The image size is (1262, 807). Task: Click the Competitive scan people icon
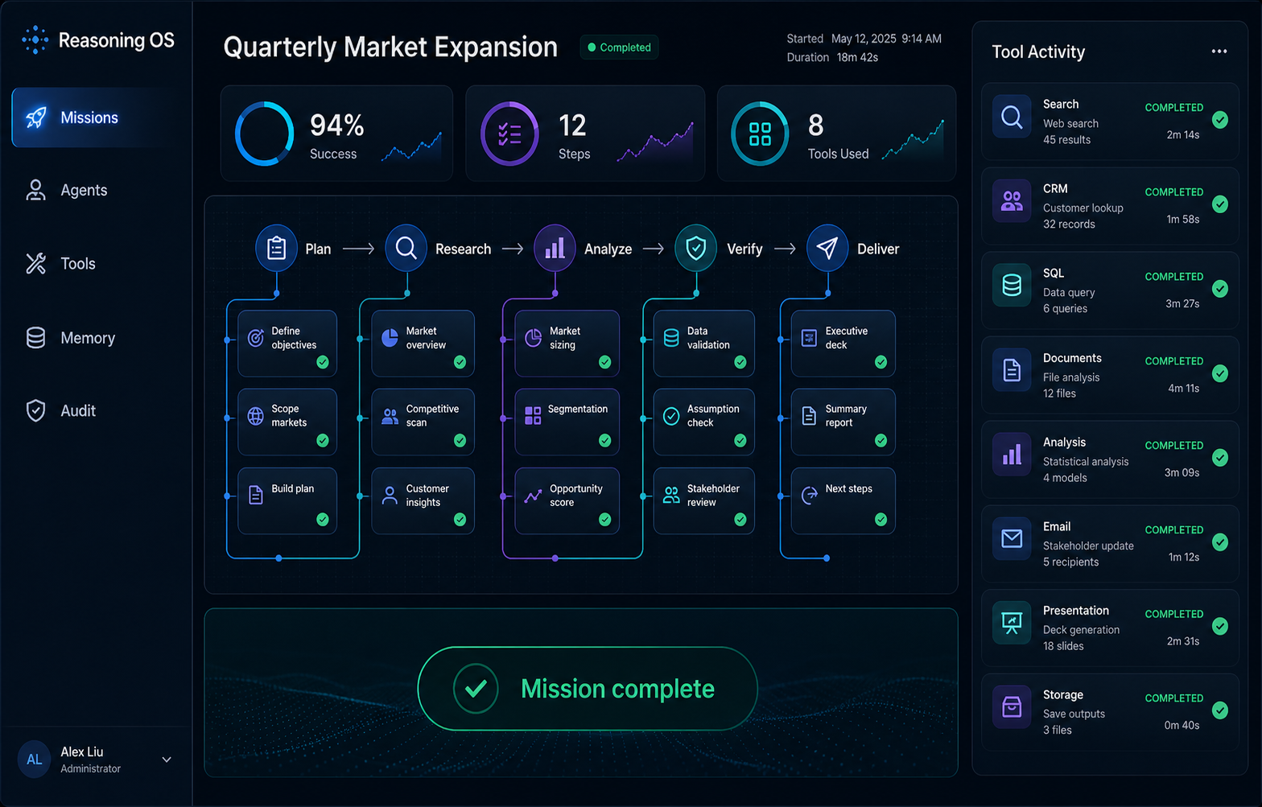(390, 416)
